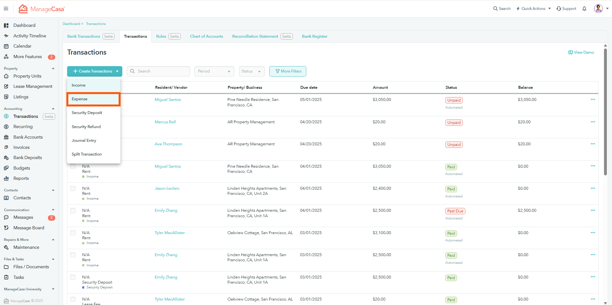Click the Maintenance wrench icon
The height and width of the screenshot is (305, 612).
[6, 248]
